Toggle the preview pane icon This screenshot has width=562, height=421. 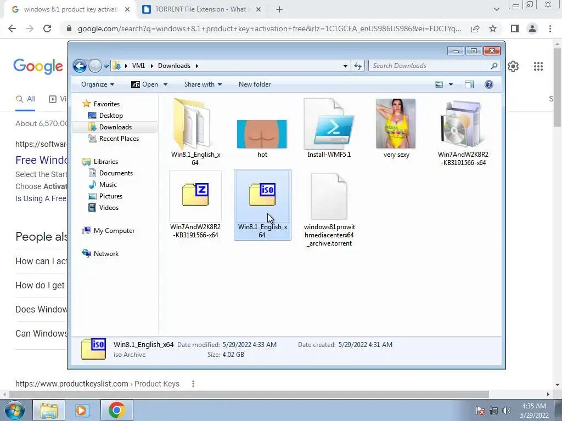[x=469, y=84]
